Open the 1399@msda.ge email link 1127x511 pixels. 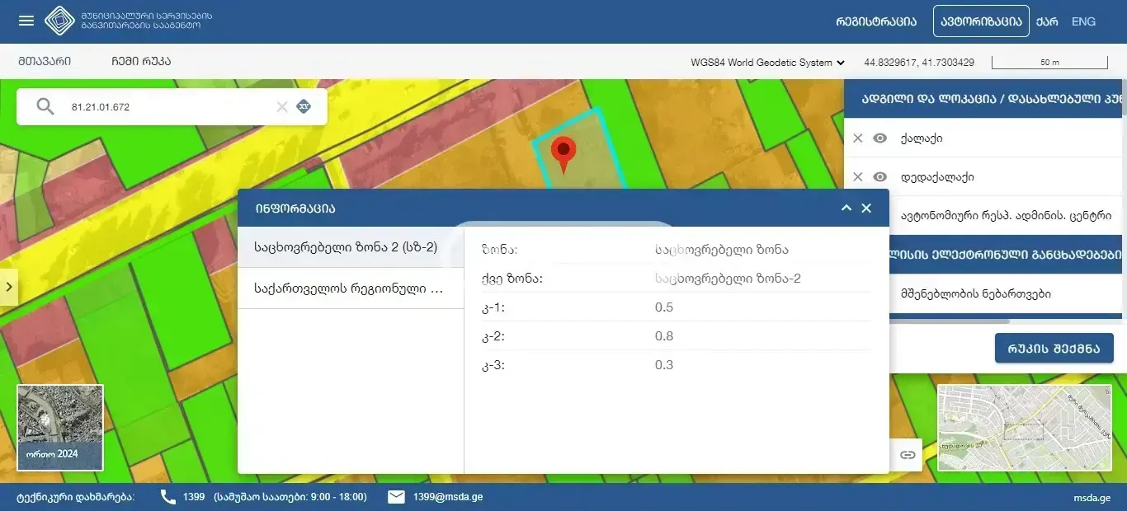[448, 497]
